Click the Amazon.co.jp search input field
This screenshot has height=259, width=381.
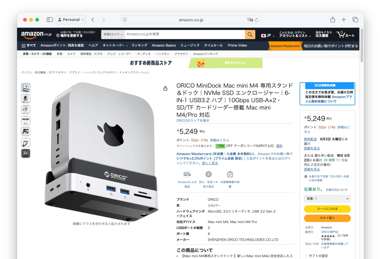pos(185,34)
